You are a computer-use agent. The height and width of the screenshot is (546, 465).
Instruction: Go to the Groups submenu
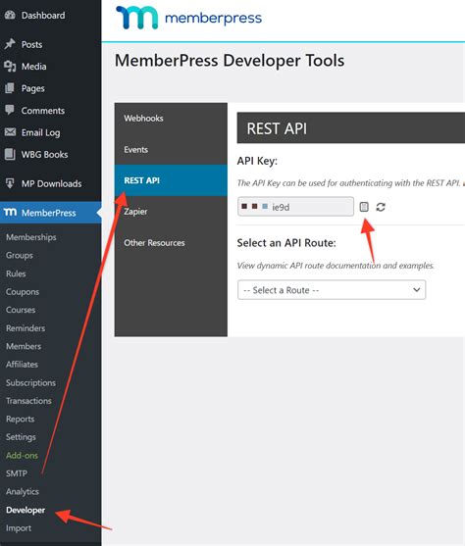(20, 255)
